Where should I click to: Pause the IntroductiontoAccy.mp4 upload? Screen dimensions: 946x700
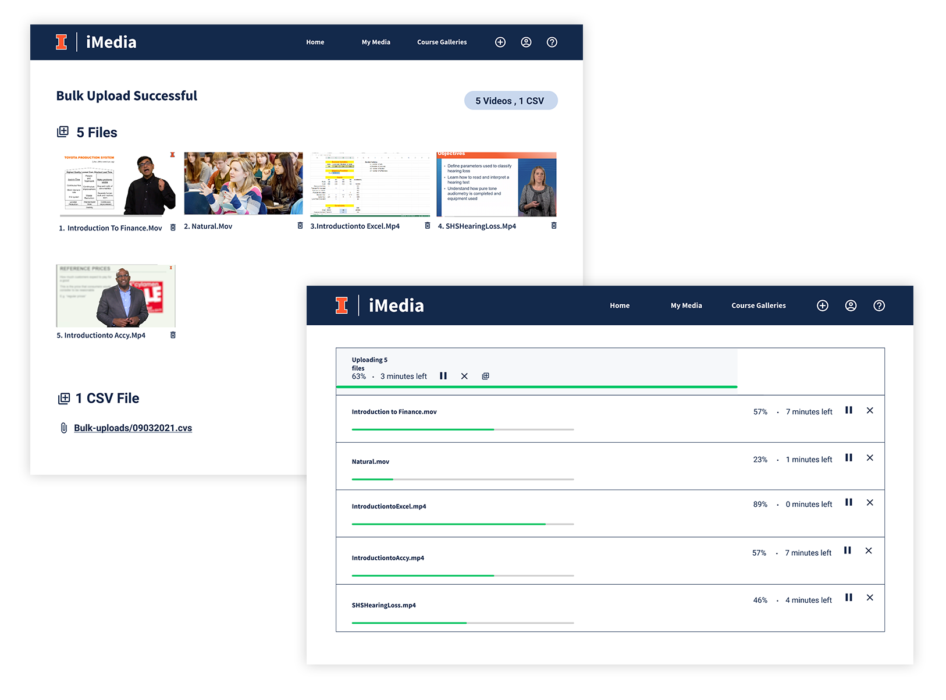pyautogui.click(x=848, y=550)
